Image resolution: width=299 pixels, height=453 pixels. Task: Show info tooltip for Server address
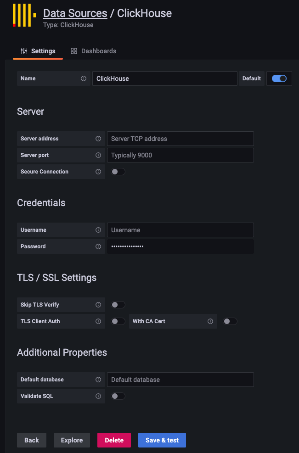[x=98, y=139]
